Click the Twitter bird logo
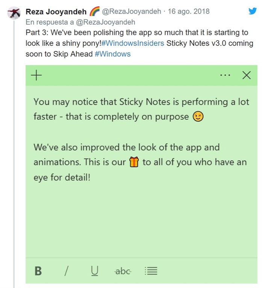The image size is (262, 288). 253,11
